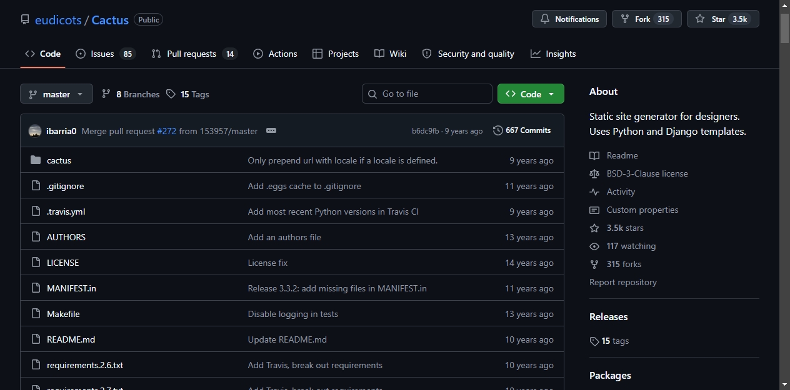This screenshot has height=390, width=790.
Task: Open the requirements.2.6.txt file
Action: (x=85, y=365)
